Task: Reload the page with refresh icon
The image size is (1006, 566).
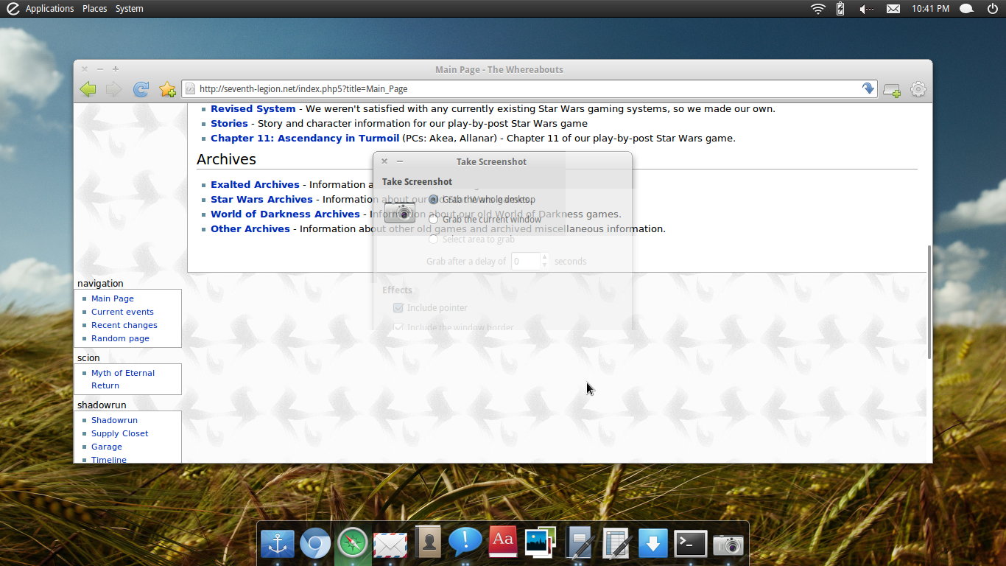Action: point(141,89)
